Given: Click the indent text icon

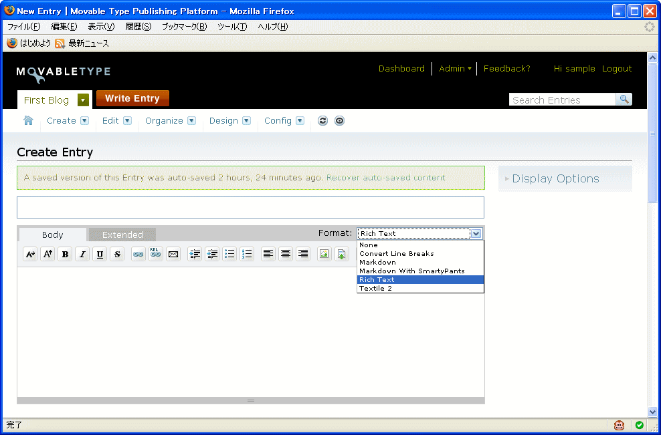Looking at the screenshot, I should 194,254.
